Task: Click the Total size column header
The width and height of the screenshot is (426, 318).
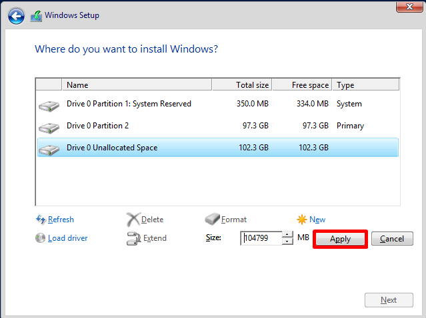Action: coord(242,85)
